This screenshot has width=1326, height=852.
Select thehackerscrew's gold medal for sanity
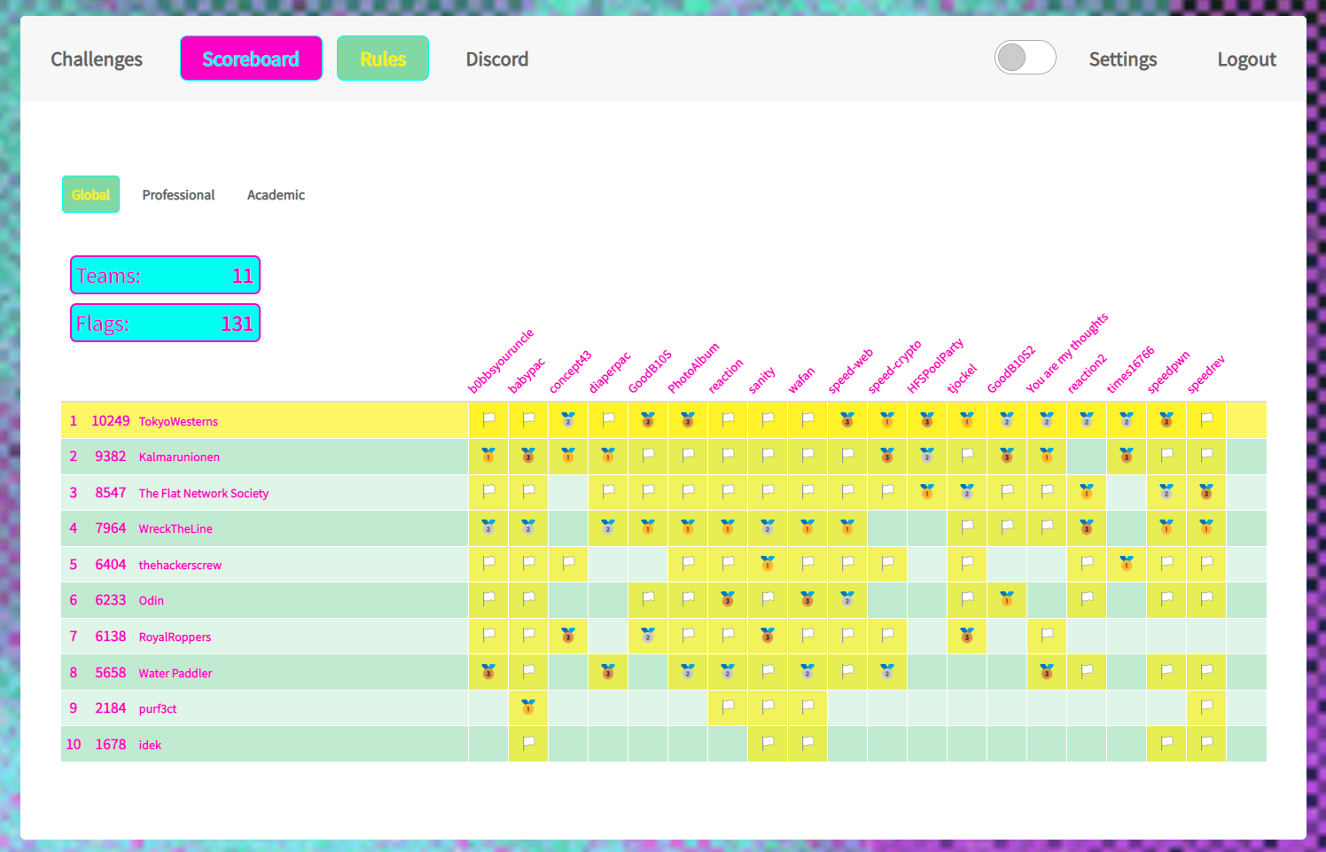[768, 563]
